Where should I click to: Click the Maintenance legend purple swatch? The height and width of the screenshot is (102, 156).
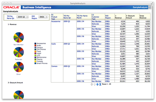tap(35, 57)
